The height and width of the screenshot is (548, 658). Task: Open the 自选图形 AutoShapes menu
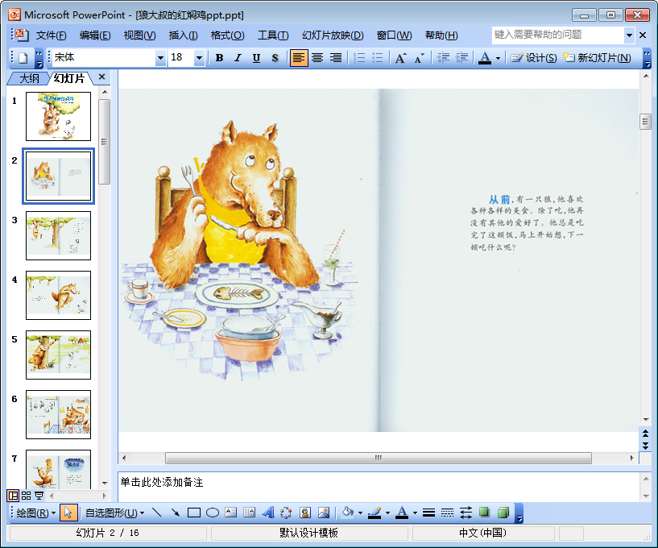coord(114,513)
